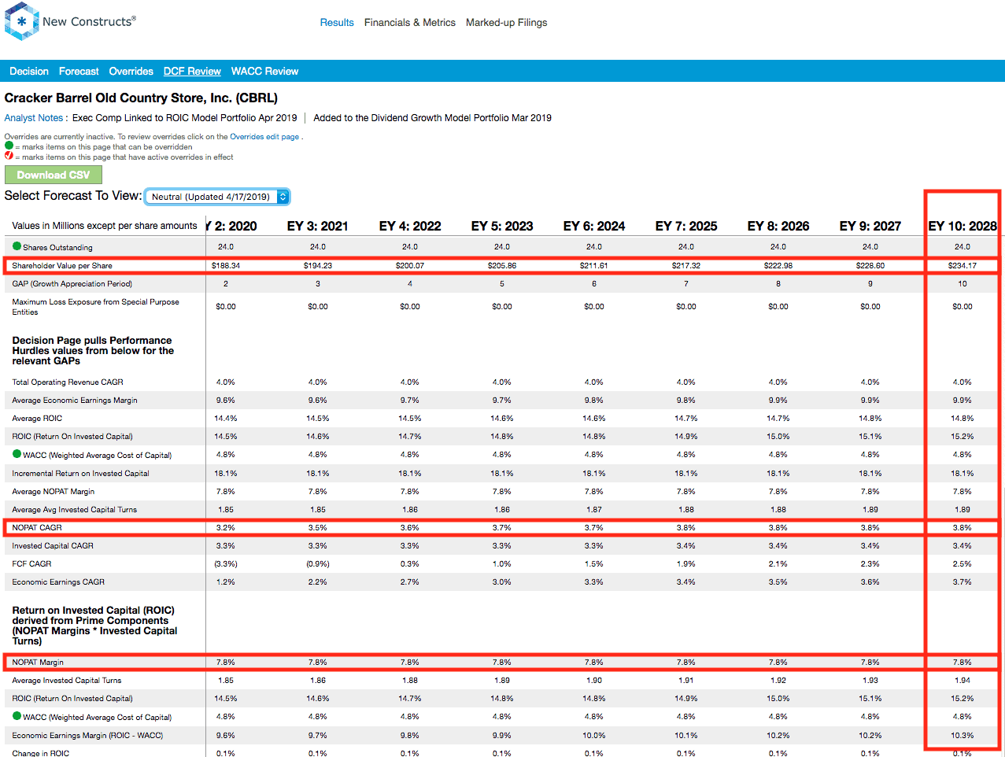This screenshot has width=1005, height=757.
Task: Select the Decision menu item
Action: point(29,71)
